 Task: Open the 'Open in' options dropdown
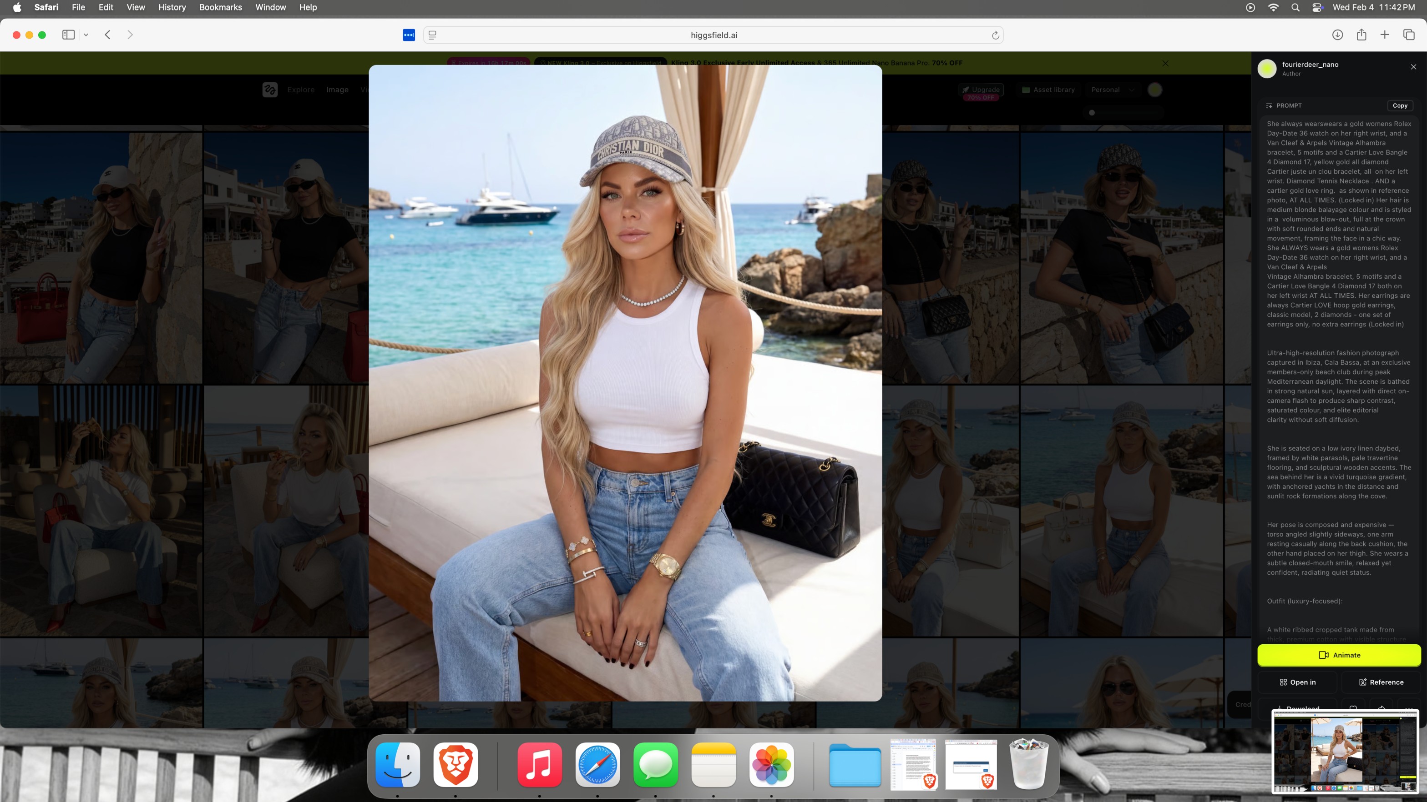pos(1297,682)
